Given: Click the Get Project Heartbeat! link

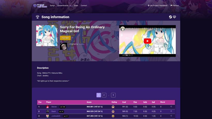Looking at the screenshot, I should (157, 5).
